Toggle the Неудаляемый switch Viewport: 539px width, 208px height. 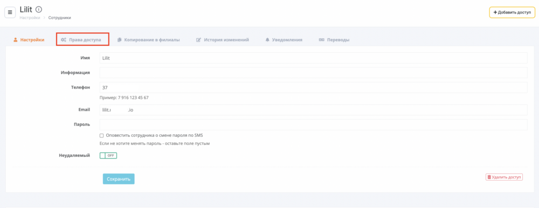pyautogui.click(x=108, y=156)
